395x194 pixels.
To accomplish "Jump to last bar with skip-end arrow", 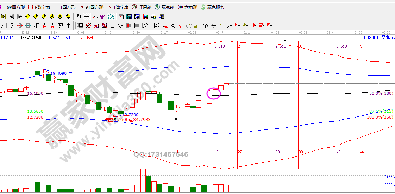I will [x=4, y=16].
